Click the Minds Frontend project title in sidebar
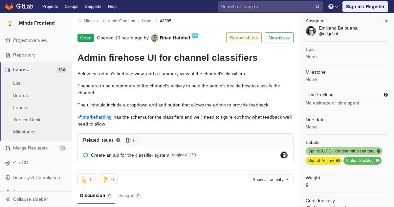 point(37,23)
